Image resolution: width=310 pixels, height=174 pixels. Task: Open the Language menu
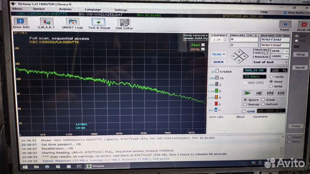click(x=93, y=9)
